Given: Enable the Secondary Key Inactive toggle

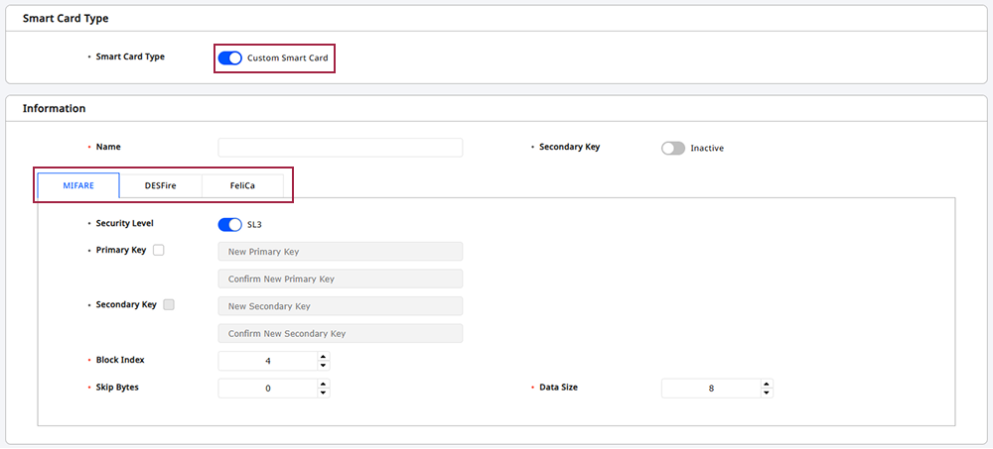Looking at the screenshot, I should (x=673, y=148).
